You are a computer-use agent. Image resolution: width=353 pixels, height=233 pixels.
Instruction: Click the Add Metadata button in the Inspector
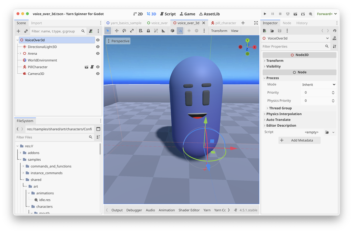click(x=299, y=140)
